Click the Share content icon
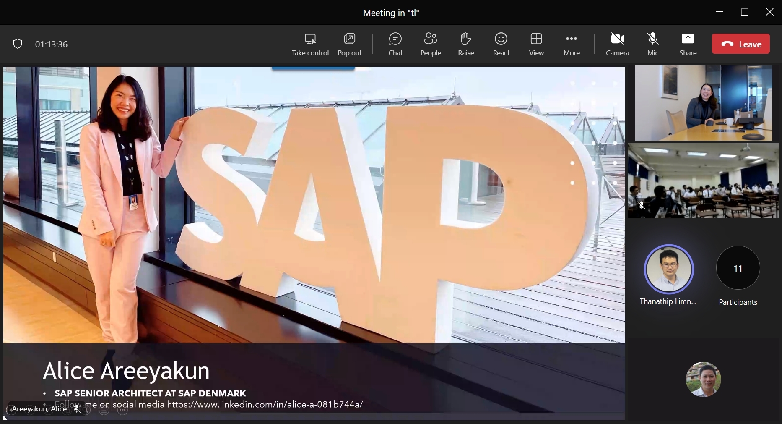The width and height of the screenshot is (782, 424). point(688,39)
